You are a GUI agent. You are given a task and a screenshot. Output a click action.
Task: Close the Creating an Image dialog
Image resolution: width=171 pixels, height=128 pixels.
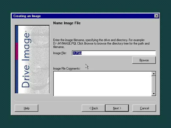[157, 16]
